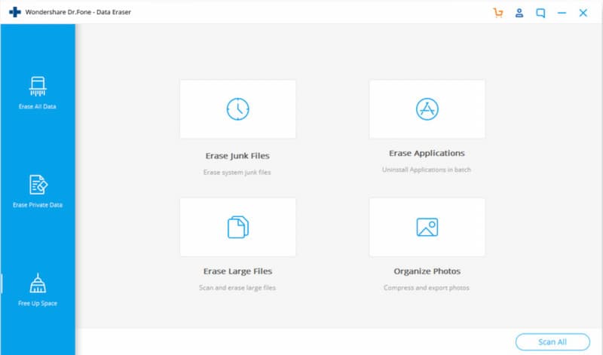Click the App Store icon for Erase Applications

427,109
